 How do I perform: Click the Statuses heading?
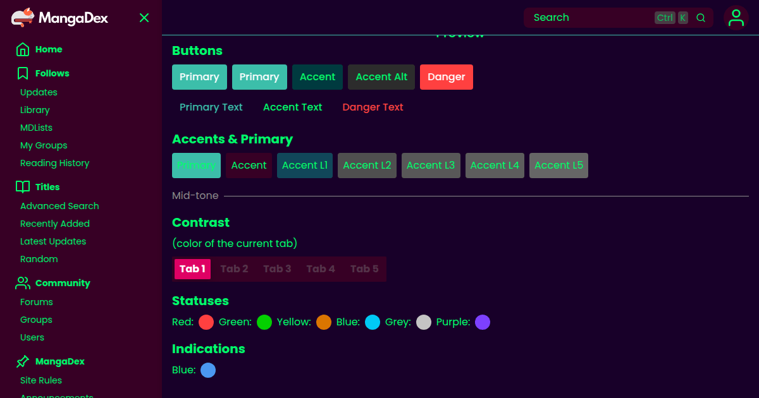pyautogui.click(x=201, y=301)
